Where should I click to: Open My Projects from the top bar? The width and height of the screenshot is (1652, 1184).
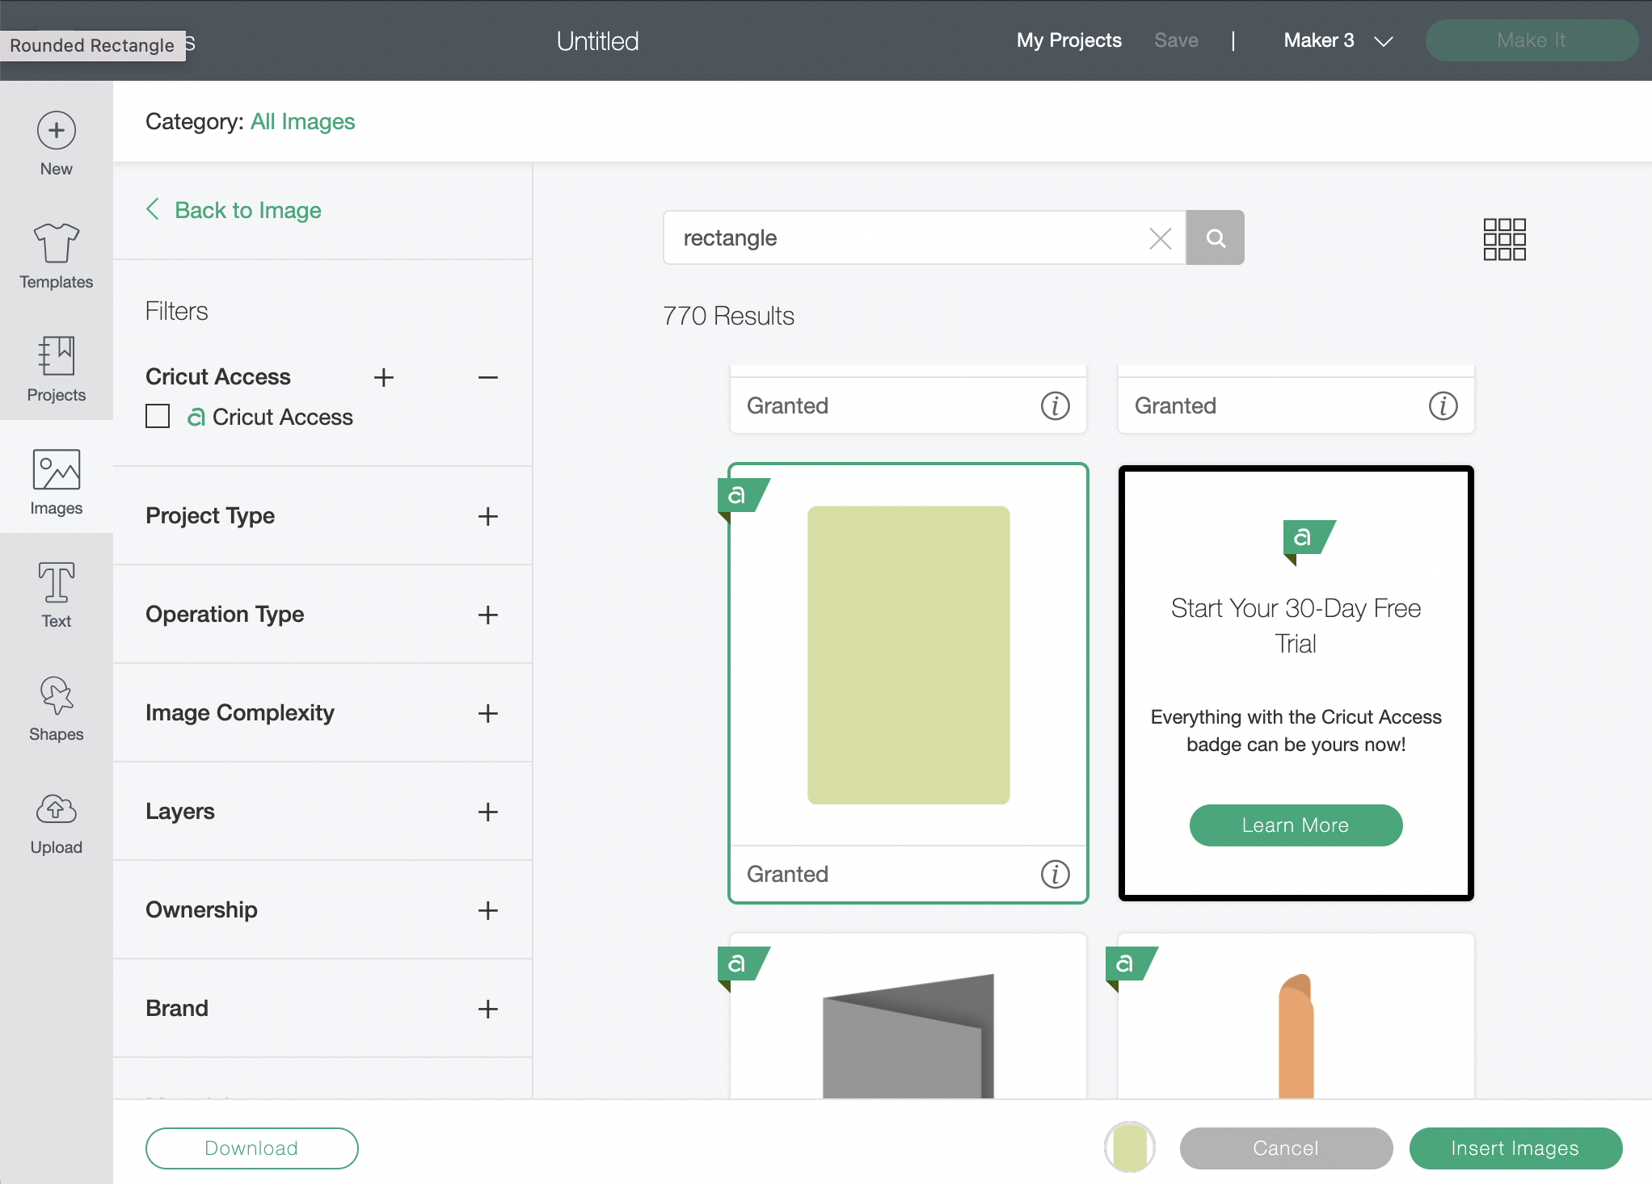1068,40
